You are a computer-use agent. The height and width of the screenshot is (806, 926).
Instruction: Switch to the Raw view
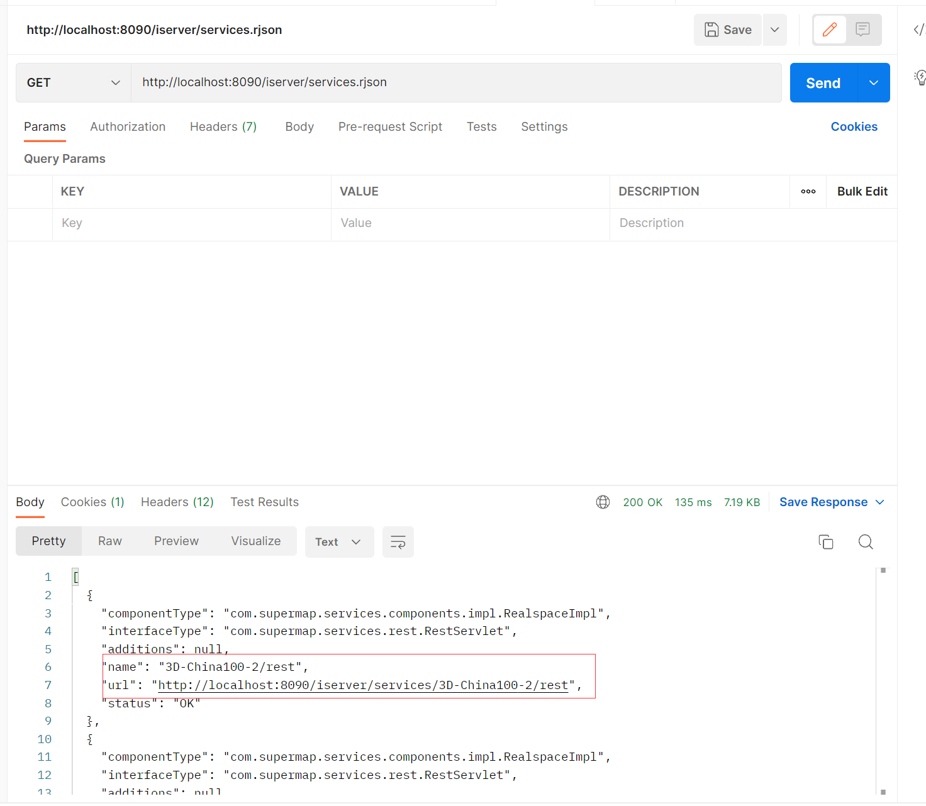110,541
